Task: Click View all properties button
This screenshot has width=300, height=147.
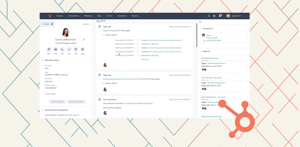Action: [57, 102]
